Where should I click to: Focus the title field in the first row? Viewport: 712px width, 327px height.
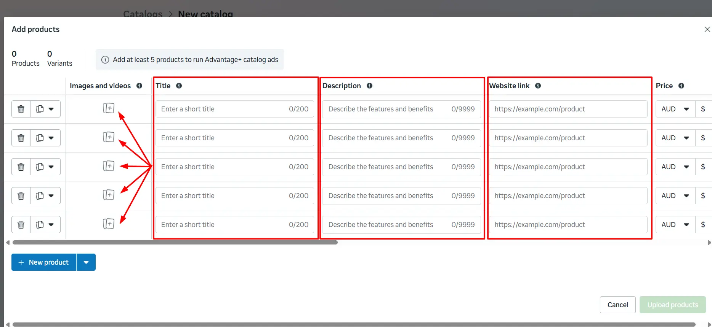pyautogui.click(x=235, y=109)
